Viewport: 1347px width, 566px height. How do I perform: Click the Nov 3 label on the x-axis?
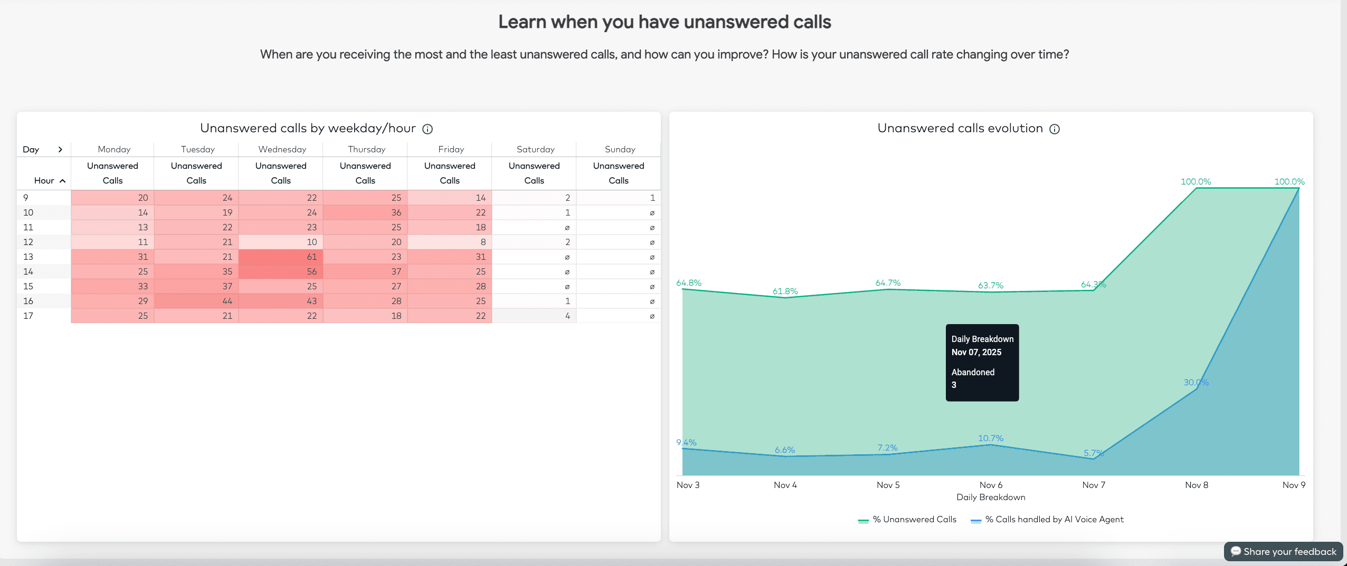click(688, 484)
